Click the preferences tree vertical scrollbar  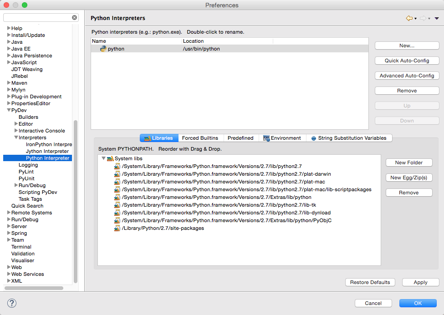point(76,202)
